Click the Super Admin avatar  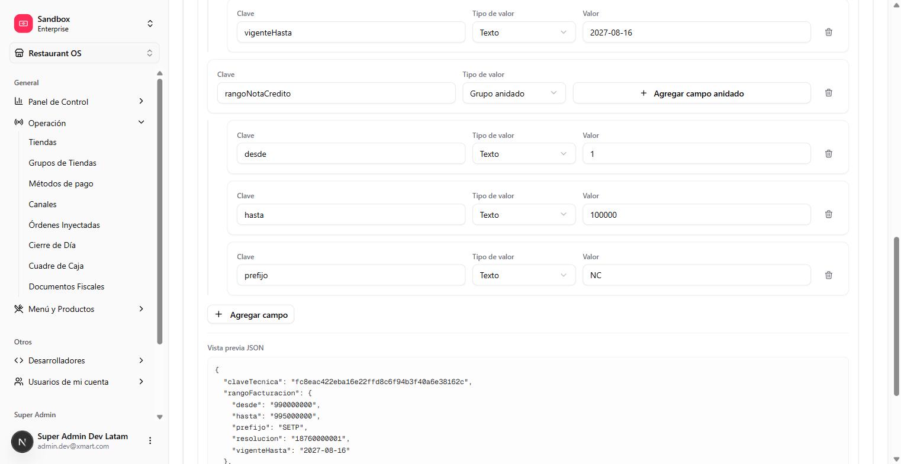click(x=22, y=442)
